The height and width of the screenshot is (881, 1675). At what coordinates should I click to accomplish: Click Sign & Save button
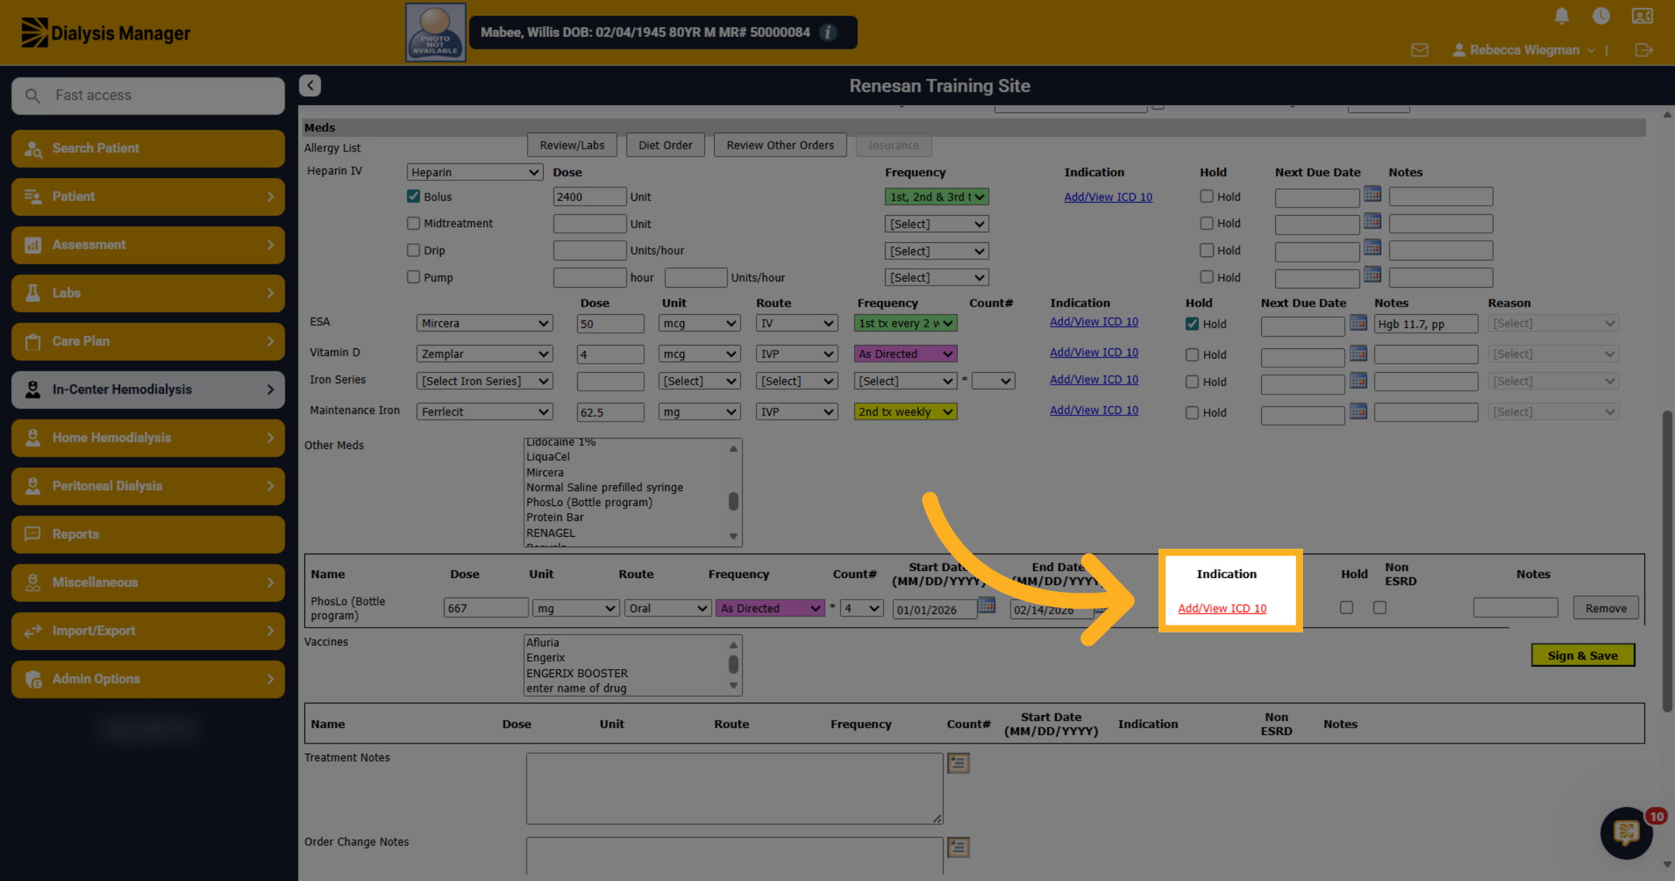(x=1582, y=656)
